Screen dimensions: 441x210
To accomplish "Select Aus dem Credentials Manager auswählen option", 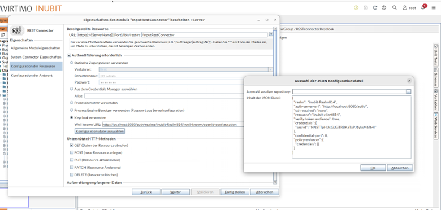I will [x=71, y=89].
